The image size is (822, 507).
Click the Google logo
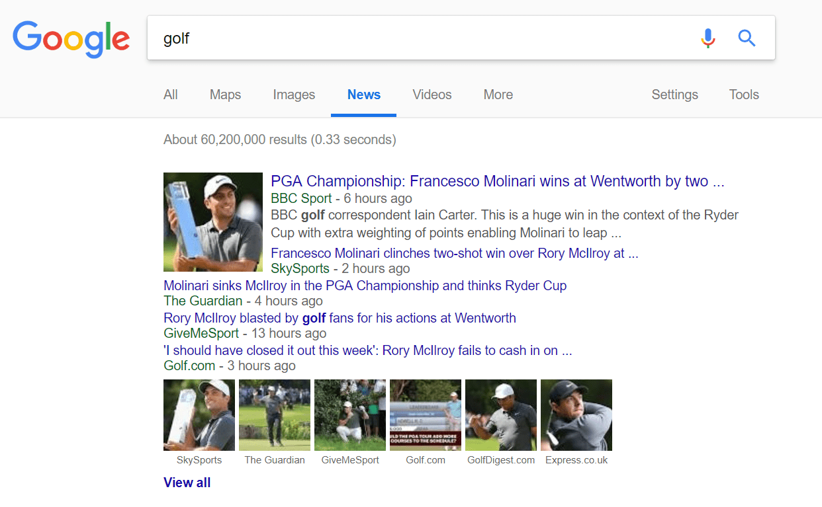(x=71, y=38)
